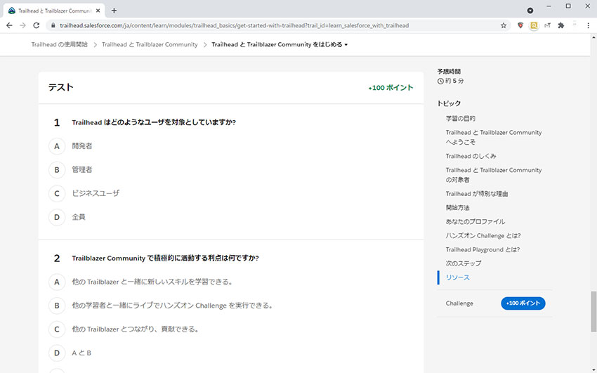
Task: Jump to 'Trailblazer Community へようこそ' topic
Action: [x=494, y=137]
